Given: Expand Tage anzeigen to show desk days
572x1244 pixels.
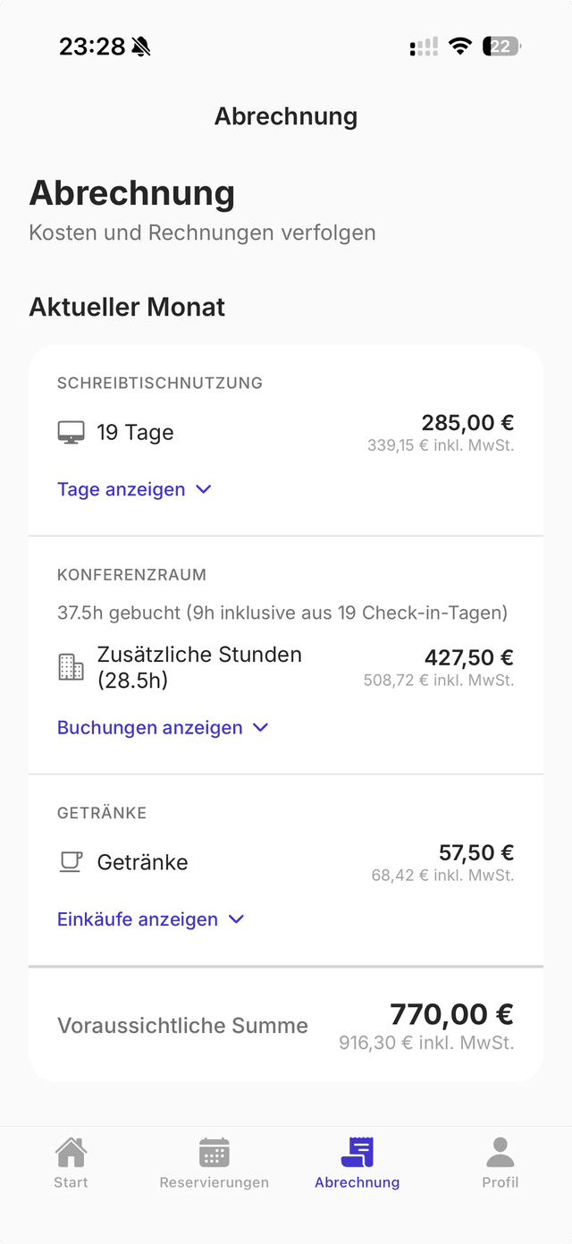Looking at the screenshot, I should (x=135, y=489).
